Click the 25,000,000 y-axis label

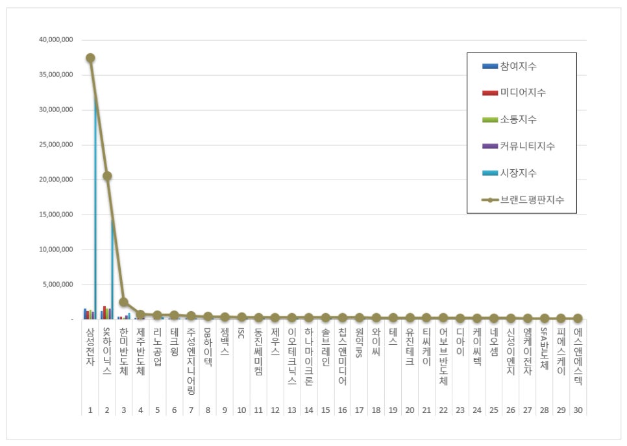(56, 145)
